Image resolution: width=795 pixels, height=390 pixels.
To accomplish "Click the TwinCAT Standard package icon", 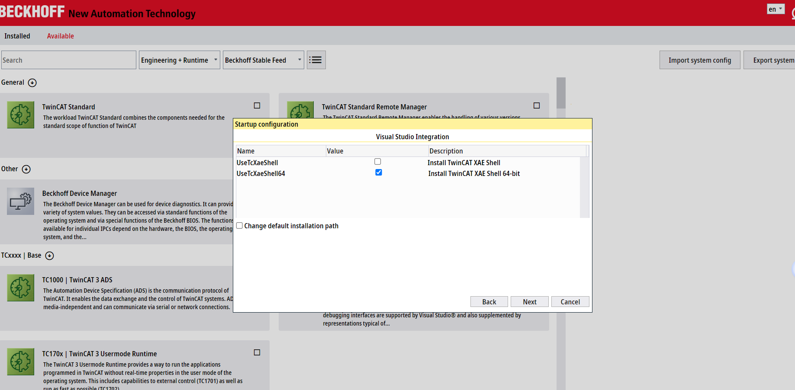I will pyautogui.click(x=20, y=115).
